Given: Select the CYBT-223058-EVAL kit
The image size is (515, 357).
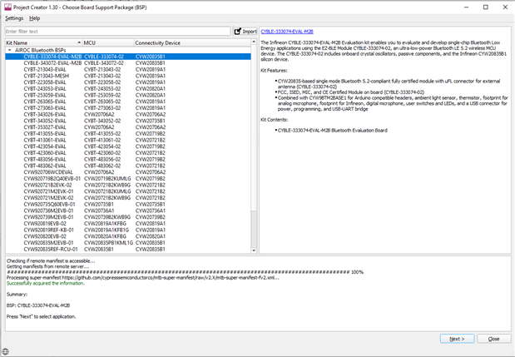Looking at the screenshot, I should (x=45, y=82).
